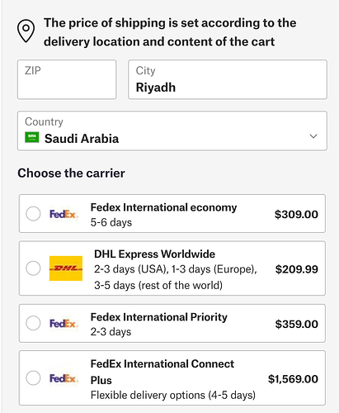Viewport: 339px width, 413px height.
Task: Open the Saudi Arabia country selector
Action: [x=172, y=131]
